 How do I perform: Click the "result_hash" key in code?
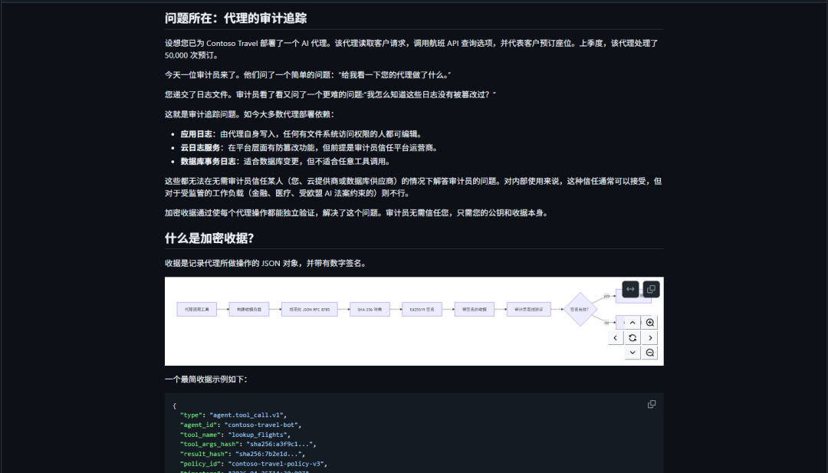pos(204,454)
